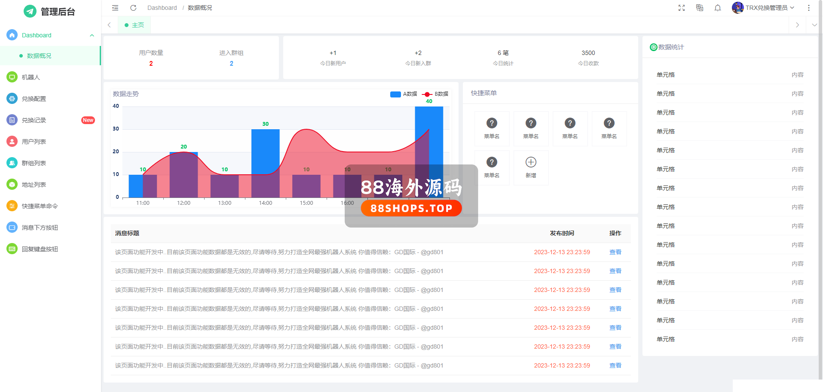
Task: Click 查看 link in first message row
Action: [615, 252]
